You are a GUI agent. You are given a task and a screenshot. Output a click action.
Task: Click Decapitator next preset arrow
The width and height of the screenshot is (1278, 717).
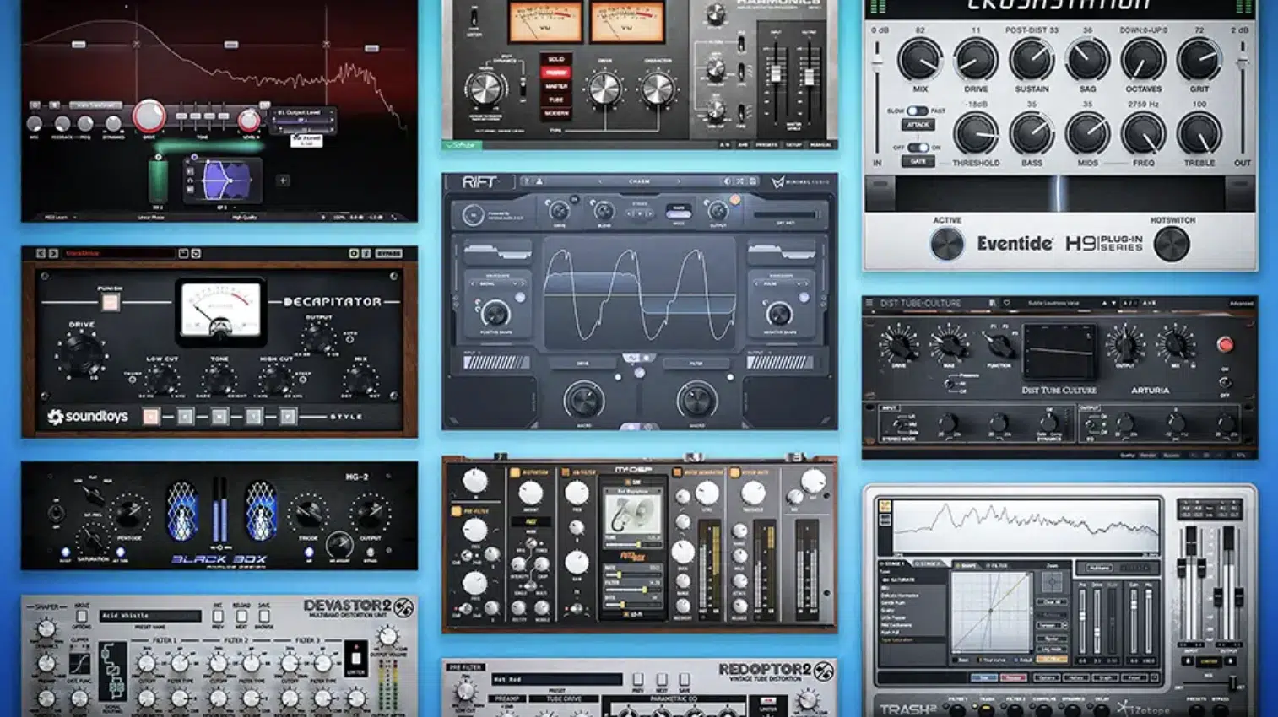pos(53,253)
